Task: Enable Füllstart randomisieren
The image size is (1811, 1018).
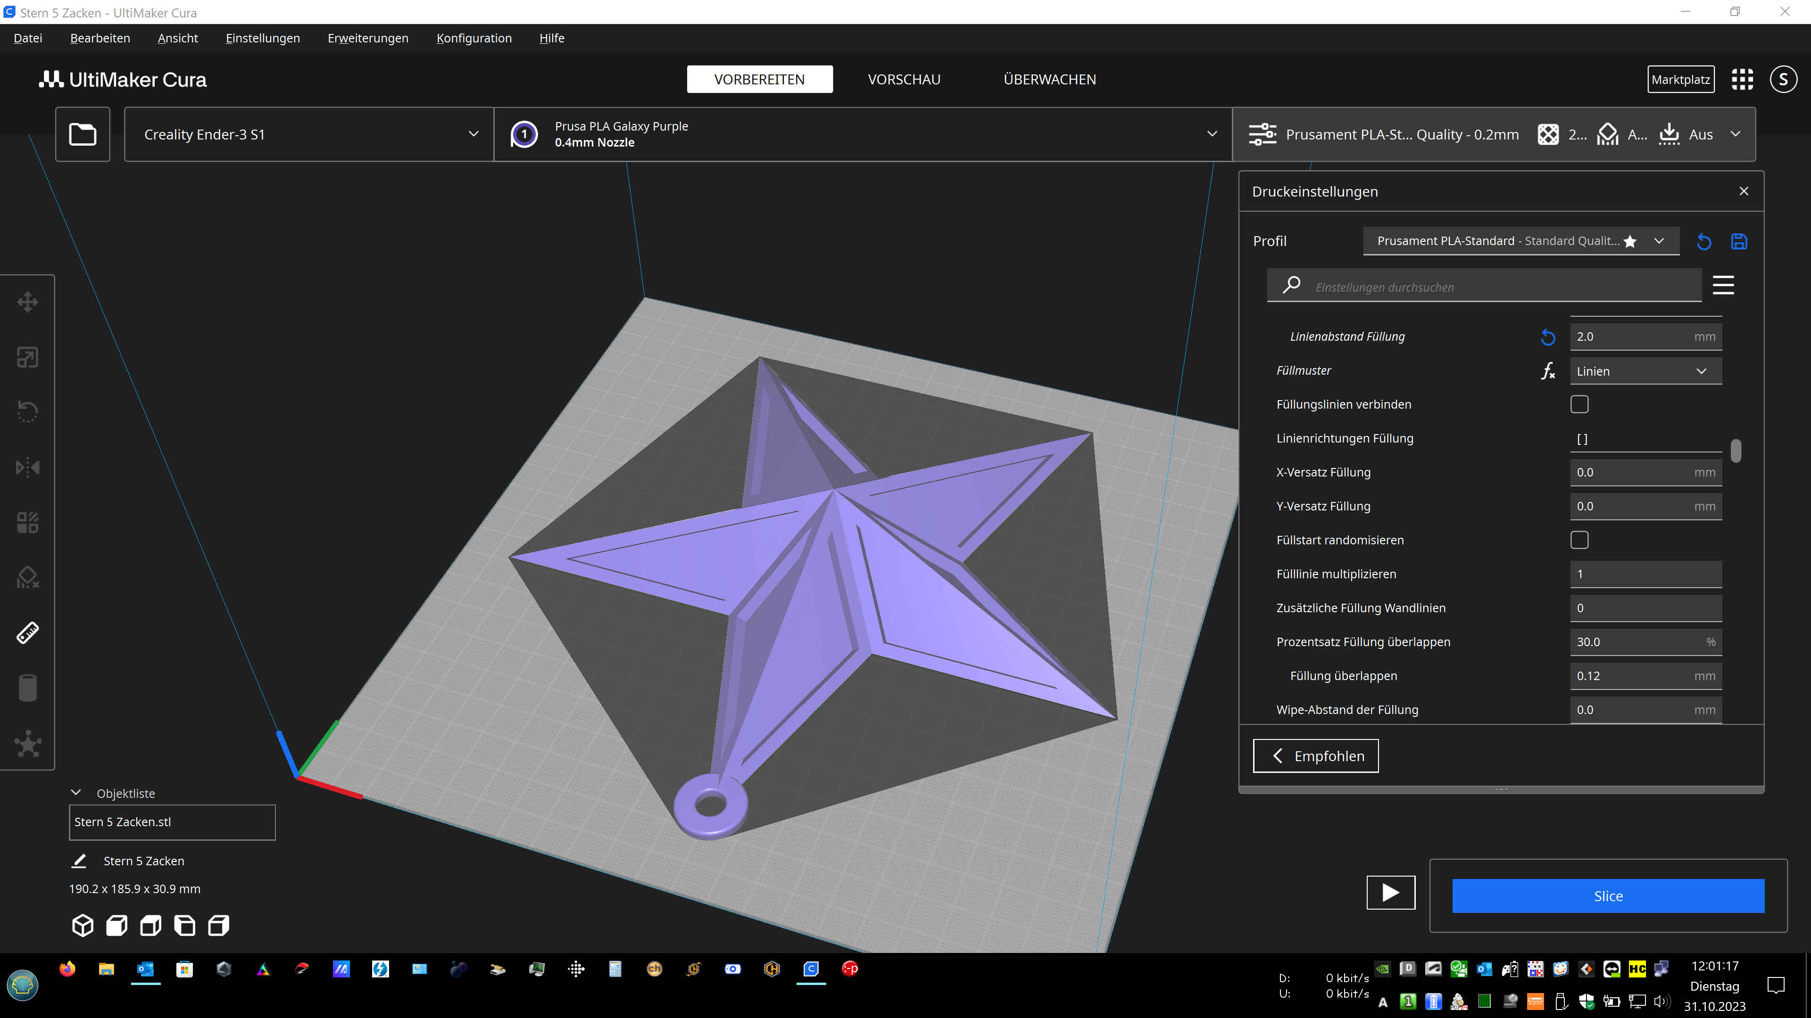Action: point(1579,540)
